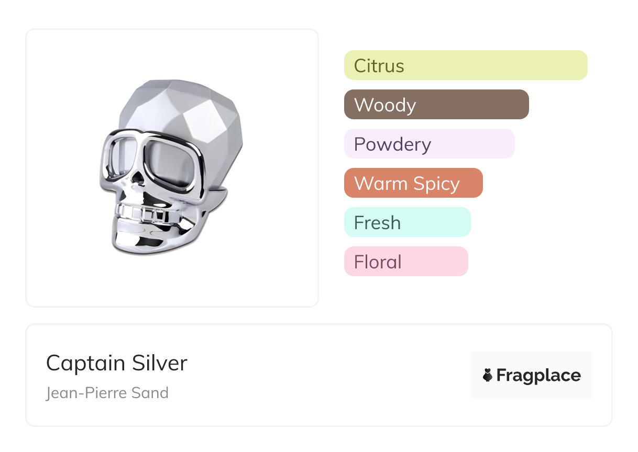Choose the pink Floral accord bar

point(405,262)
